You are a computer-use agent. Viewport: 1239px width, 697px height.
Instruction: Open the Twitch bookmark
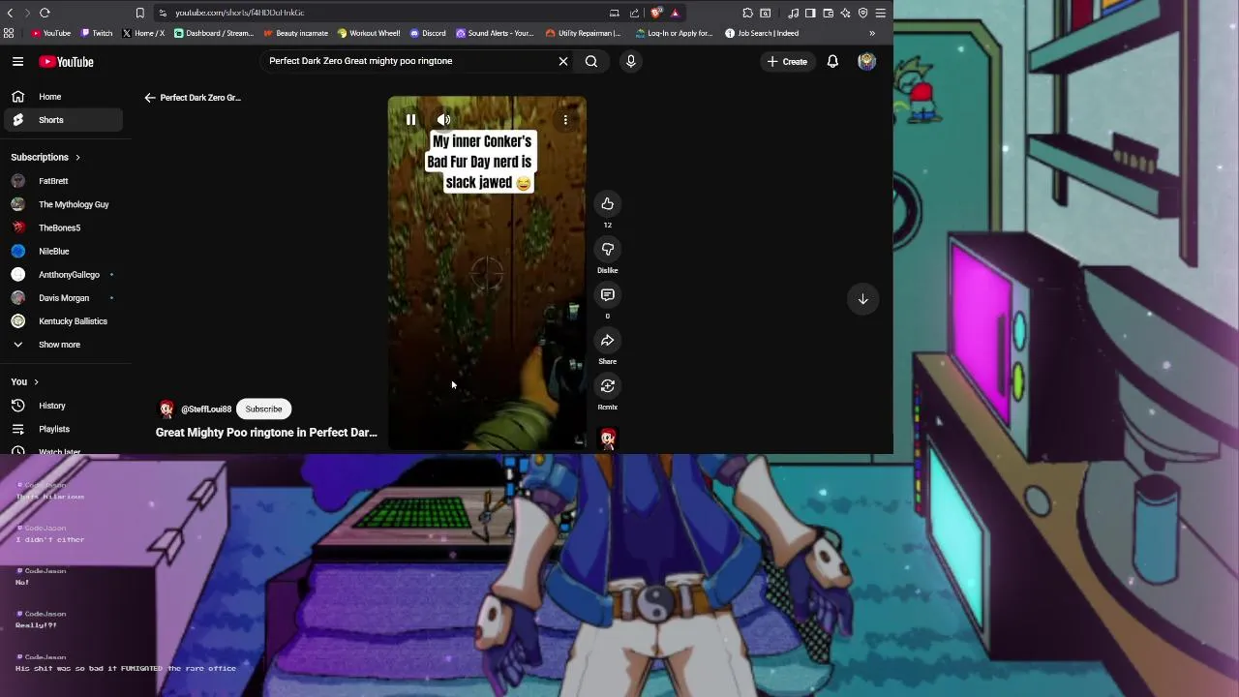pyautogui.click(x=96, y=33)
